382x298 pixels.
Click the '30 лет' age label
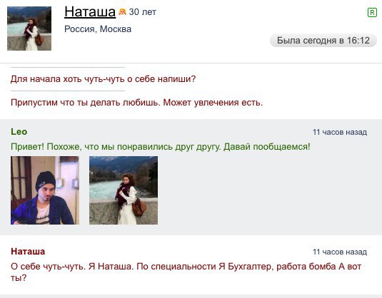[143, 11]
